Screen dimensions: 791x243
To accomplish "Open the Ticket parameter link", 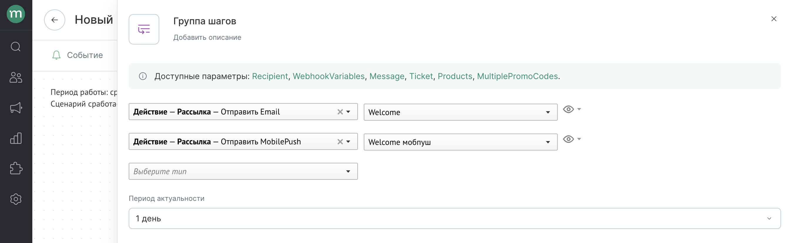I will click(x=421, y=76).
